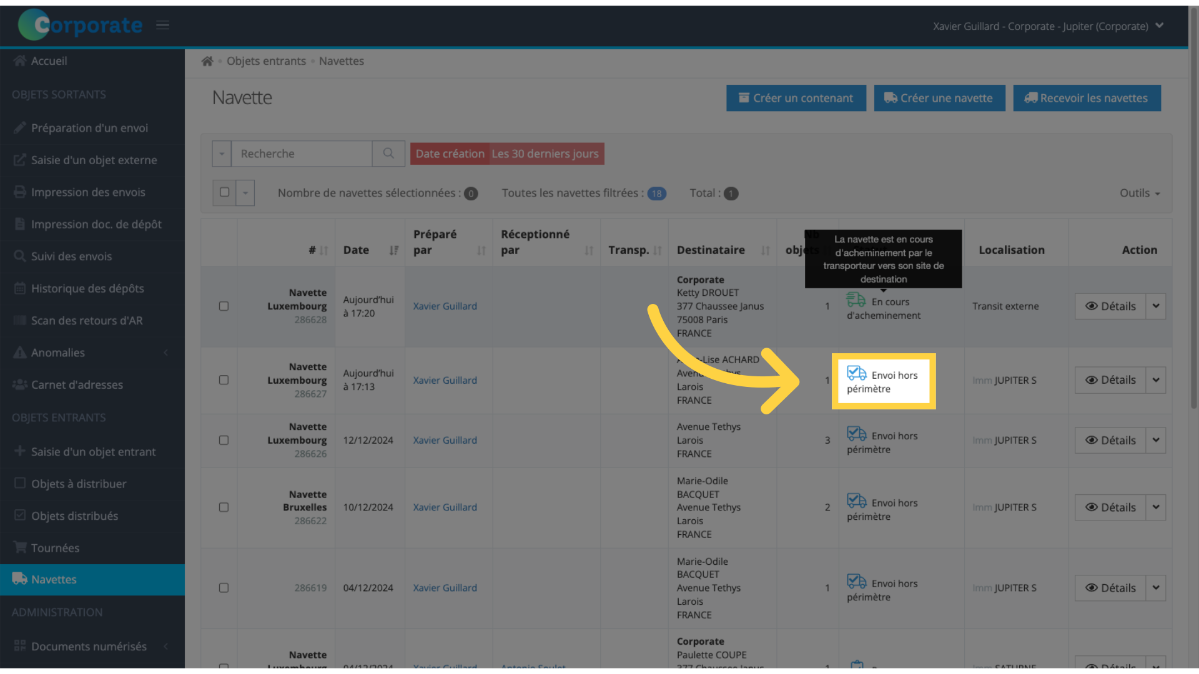1199x674 pixels.
Task: Click the hamburger menu icon in header
Action: [162, 25]
